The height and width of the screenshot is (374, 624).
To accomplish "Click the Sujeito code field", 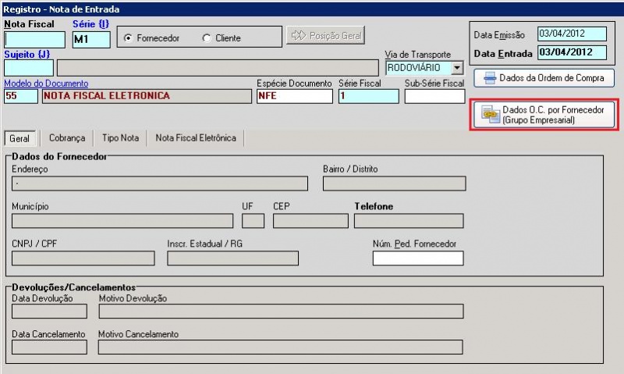I will tap(29, 68).
